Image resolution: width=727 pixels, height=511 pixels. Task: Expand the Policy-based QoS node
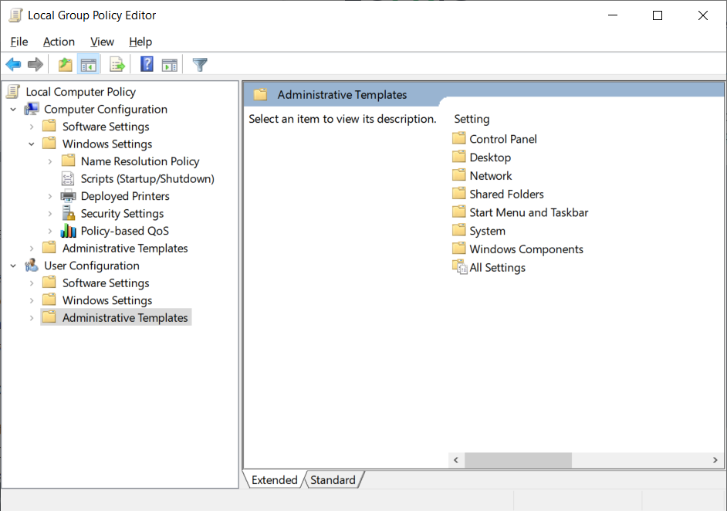[50, 231]
